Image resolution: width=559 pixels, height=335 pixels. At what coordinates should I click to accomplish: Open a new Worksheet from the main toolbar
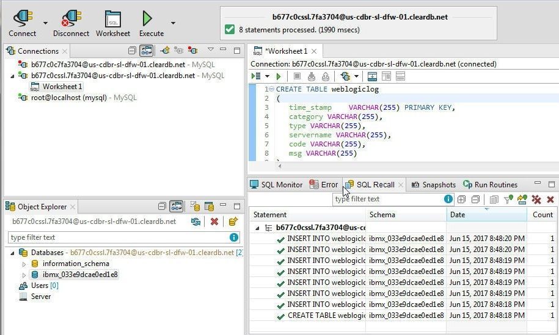[112, 18]
